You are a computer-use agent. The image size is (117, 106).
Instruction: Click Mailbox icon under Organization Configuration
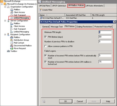pyautogui.click(x=12, y=10)
